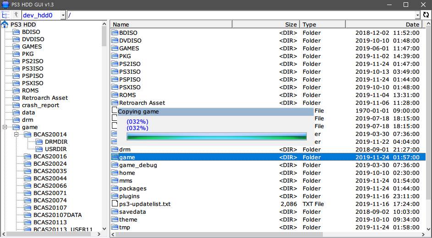This screenshot has width=432, height=238.
Task: Click the ps3-updatelist.txt file icon
Action: pyautogui.click(x=115, y=204)
